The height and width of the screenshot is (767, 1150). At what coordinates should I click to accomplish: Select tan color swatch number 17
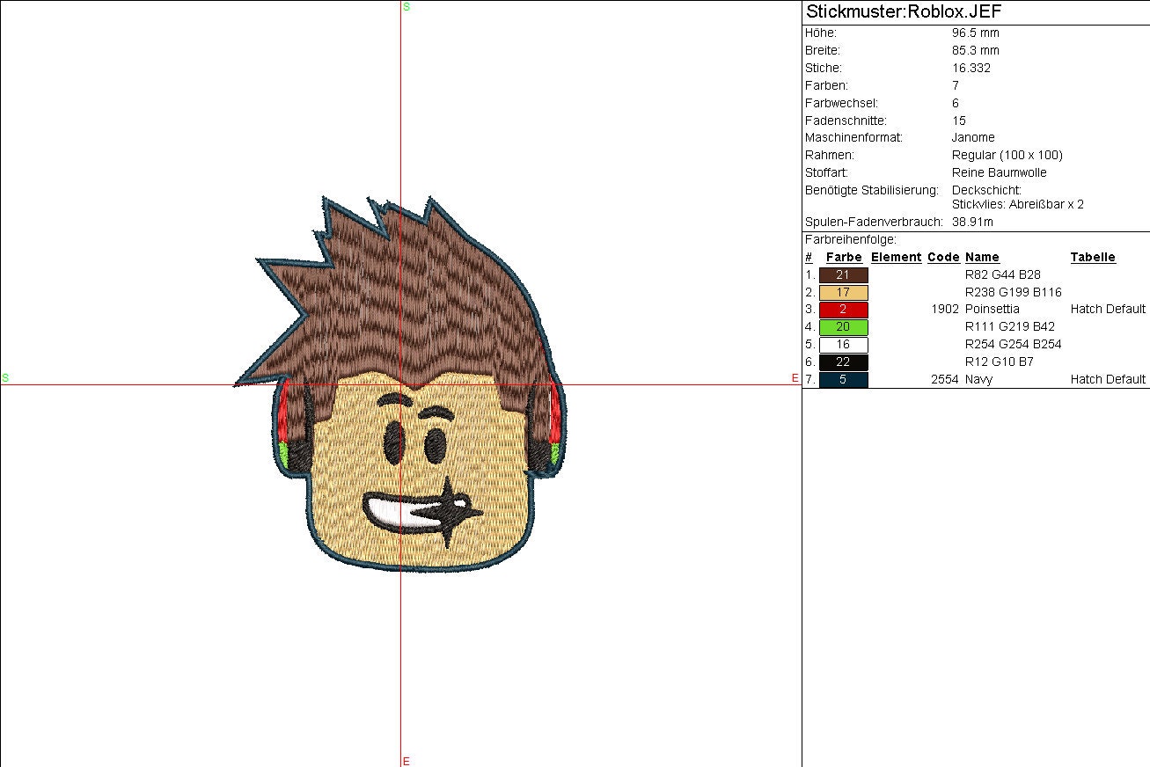[x=843, y=292]
